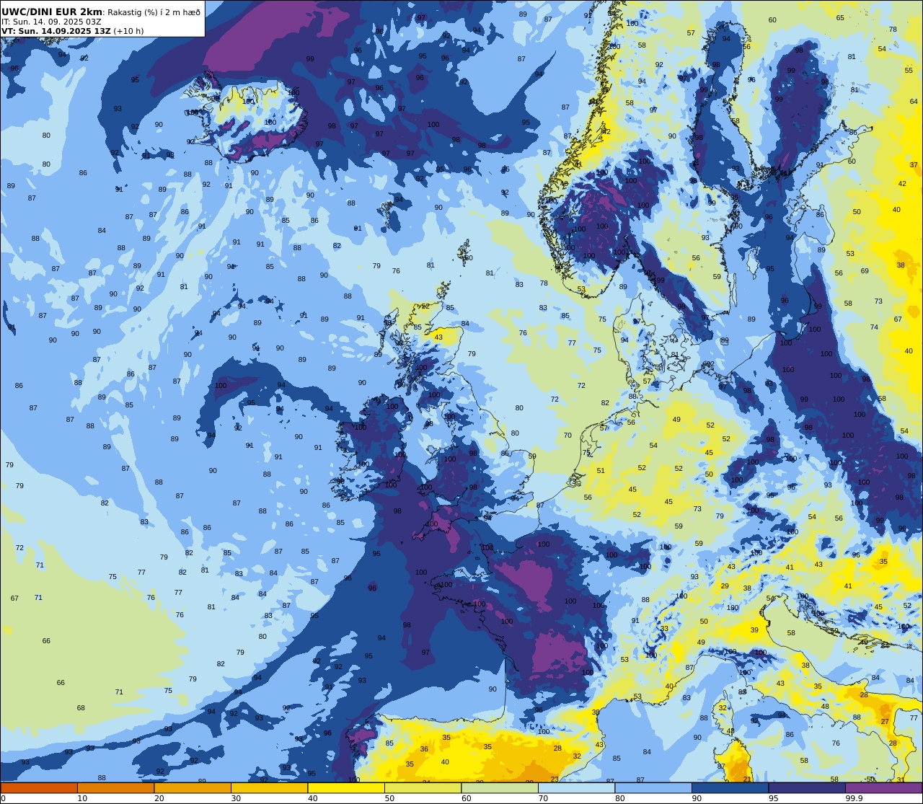This screenshot has width=923, height=804.
Task: Pick the 50–60% legend color segment
Action: (423, 788)
